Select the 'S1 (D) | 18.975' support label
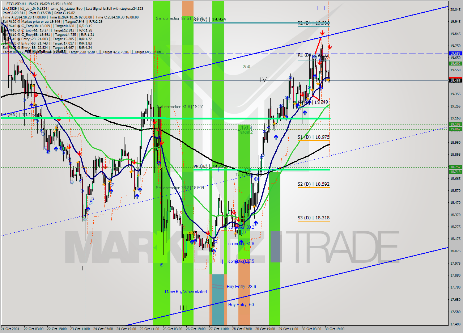Image resolution: width=463 pixels, height=333 pixels. click(x=313, y=137)
